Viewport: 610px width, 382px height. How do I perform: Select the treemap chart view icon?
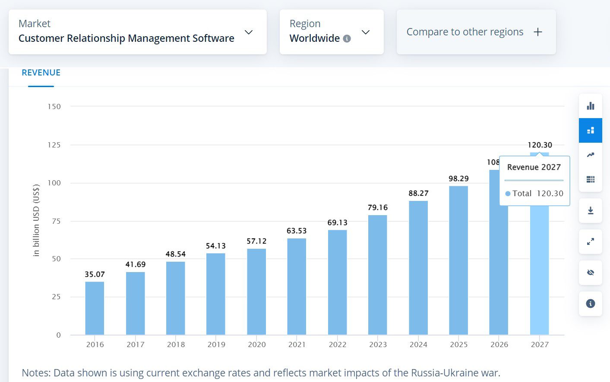click(590, 130)
